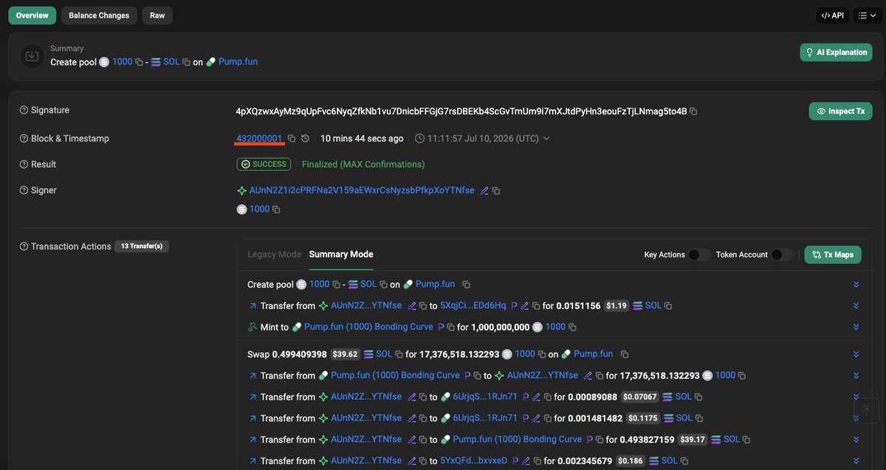886x470 pixels.
Task: Open the Raw tab
Action: (157, 15)
